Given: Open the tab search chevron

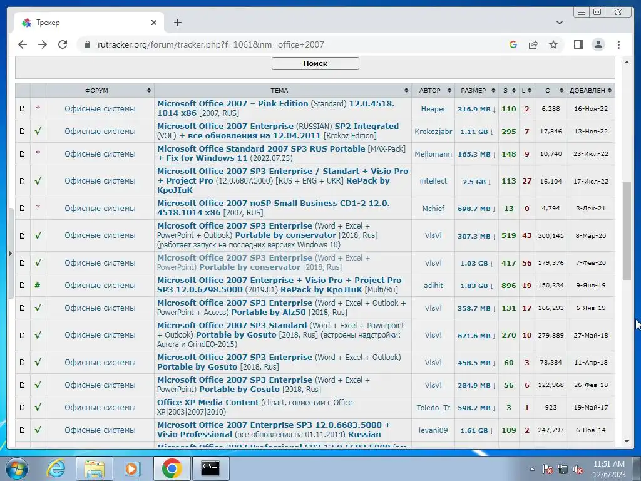Looking at the screenshot, I should [559, 23].
